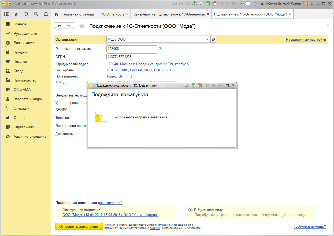The width and height of the screenshot is (334, 236).
Task: Click Отправить заявление button
Action: (79, 226)
